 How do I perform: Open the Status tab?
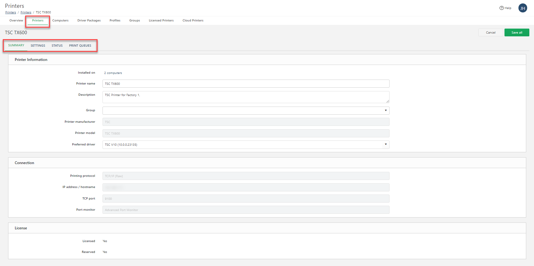57,46
